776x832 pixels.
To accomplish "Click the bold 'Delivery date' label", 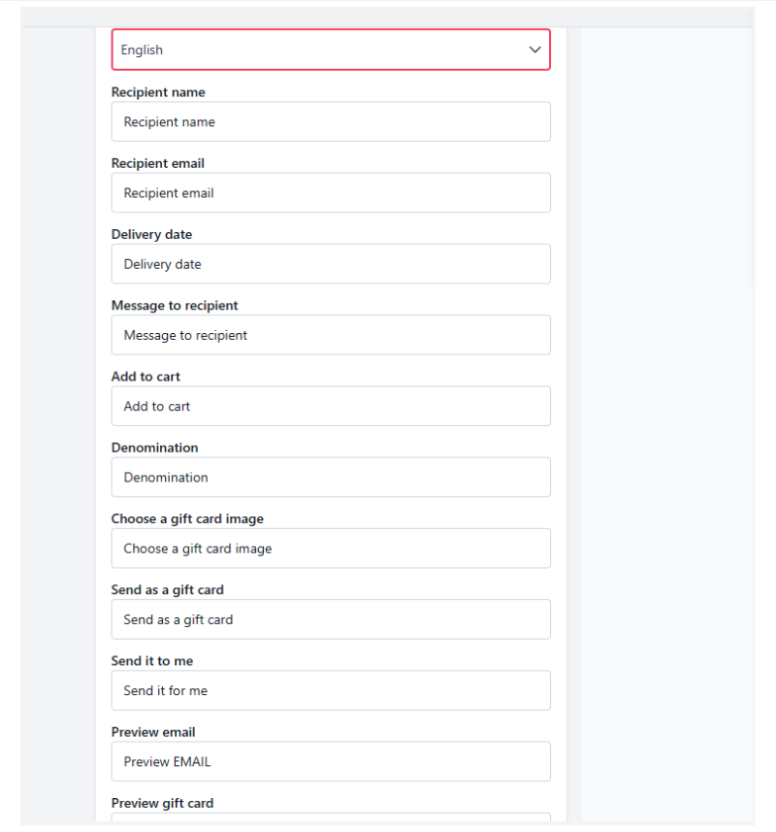I will 151,234.
